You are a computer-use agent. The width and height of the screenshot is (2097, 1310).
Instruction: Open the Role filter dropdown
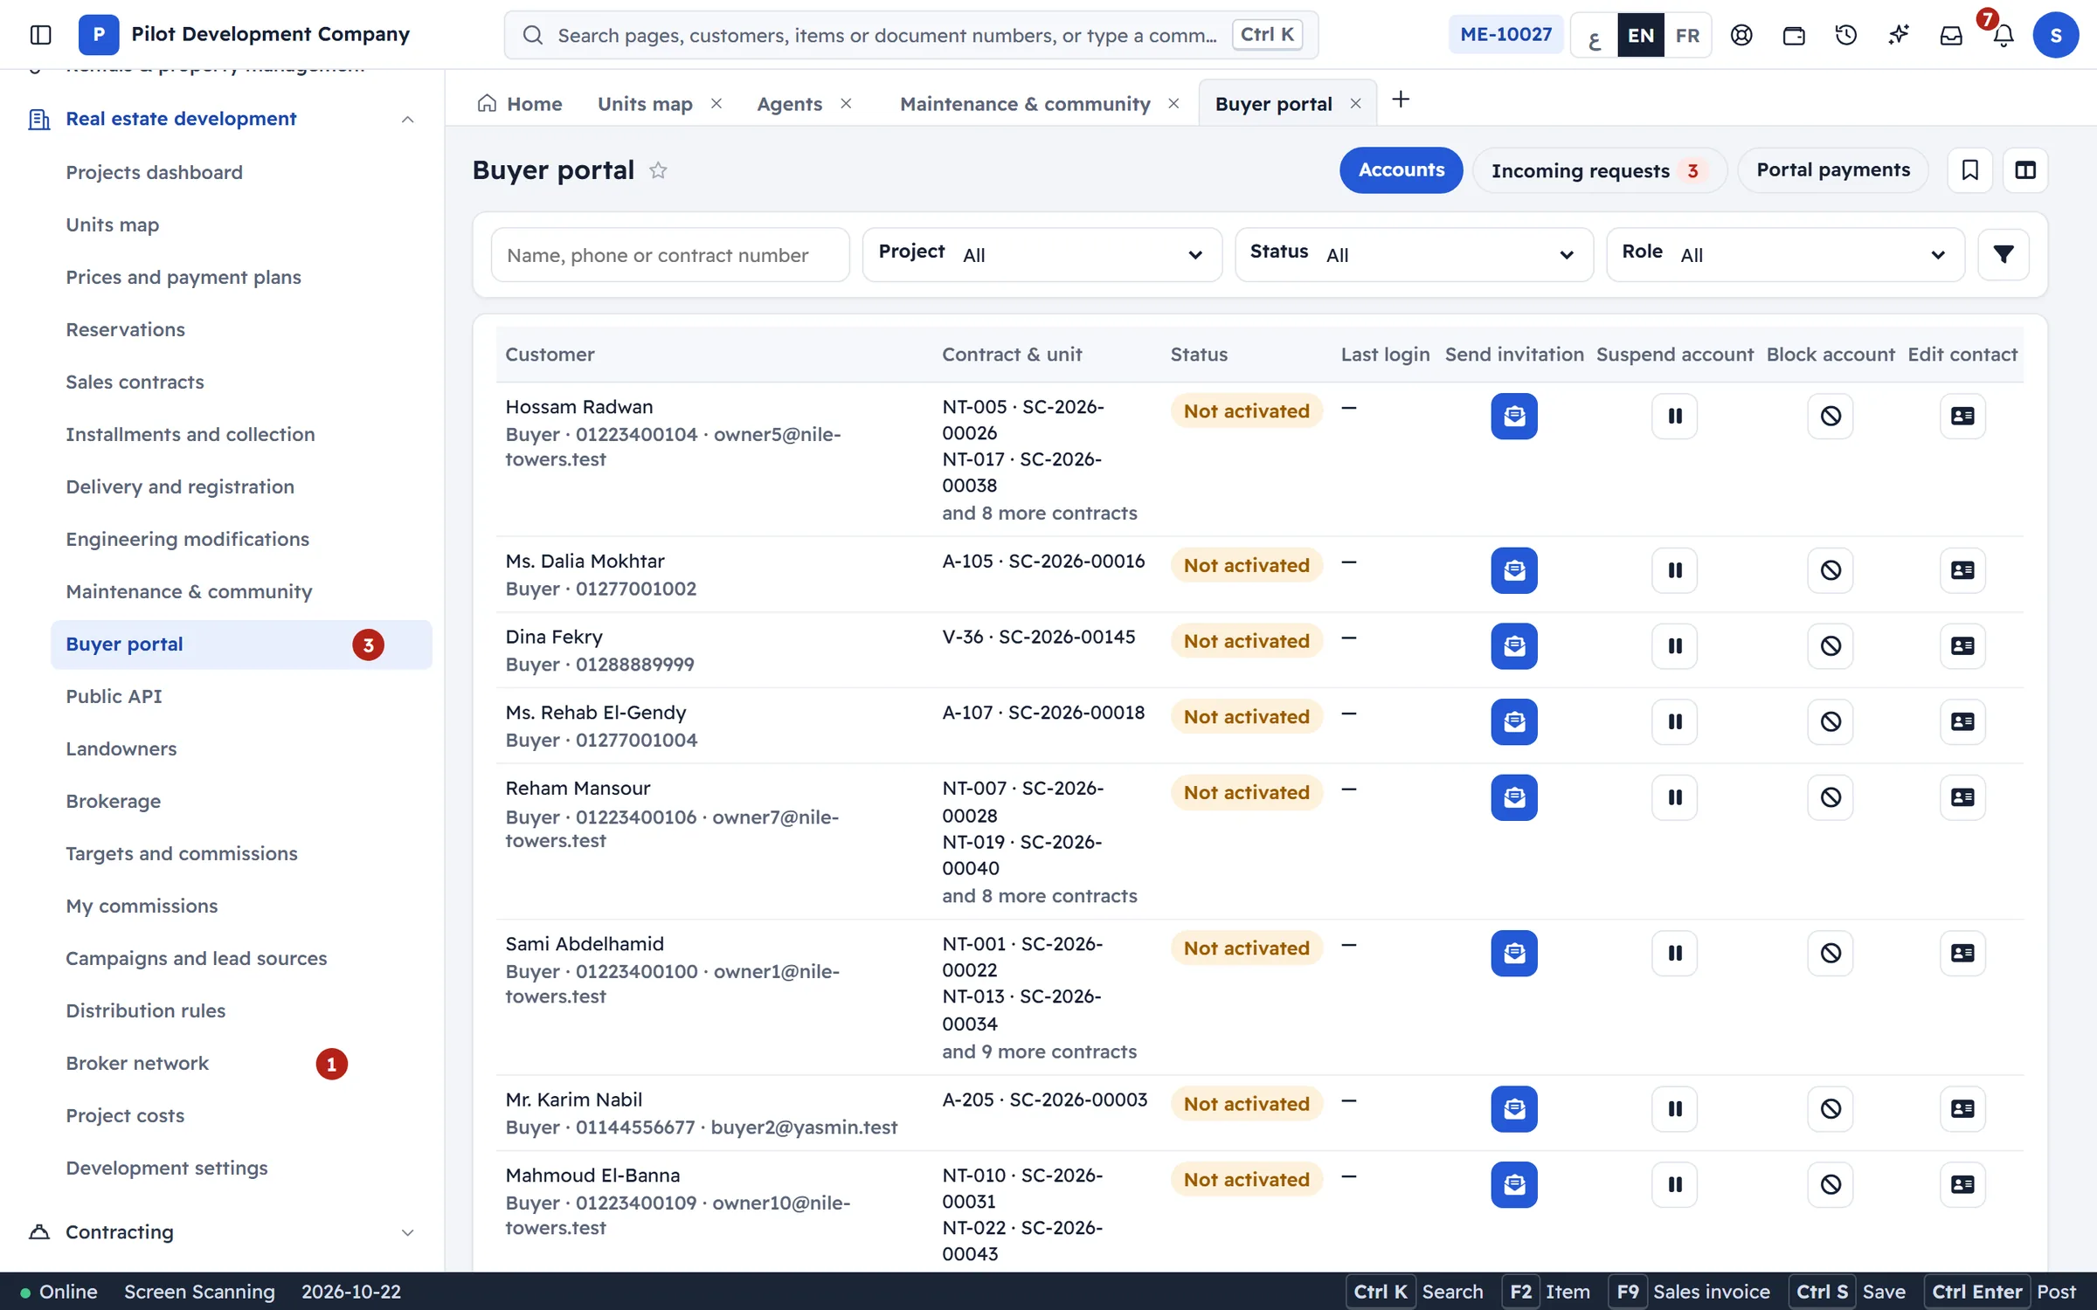[1785, 254]
